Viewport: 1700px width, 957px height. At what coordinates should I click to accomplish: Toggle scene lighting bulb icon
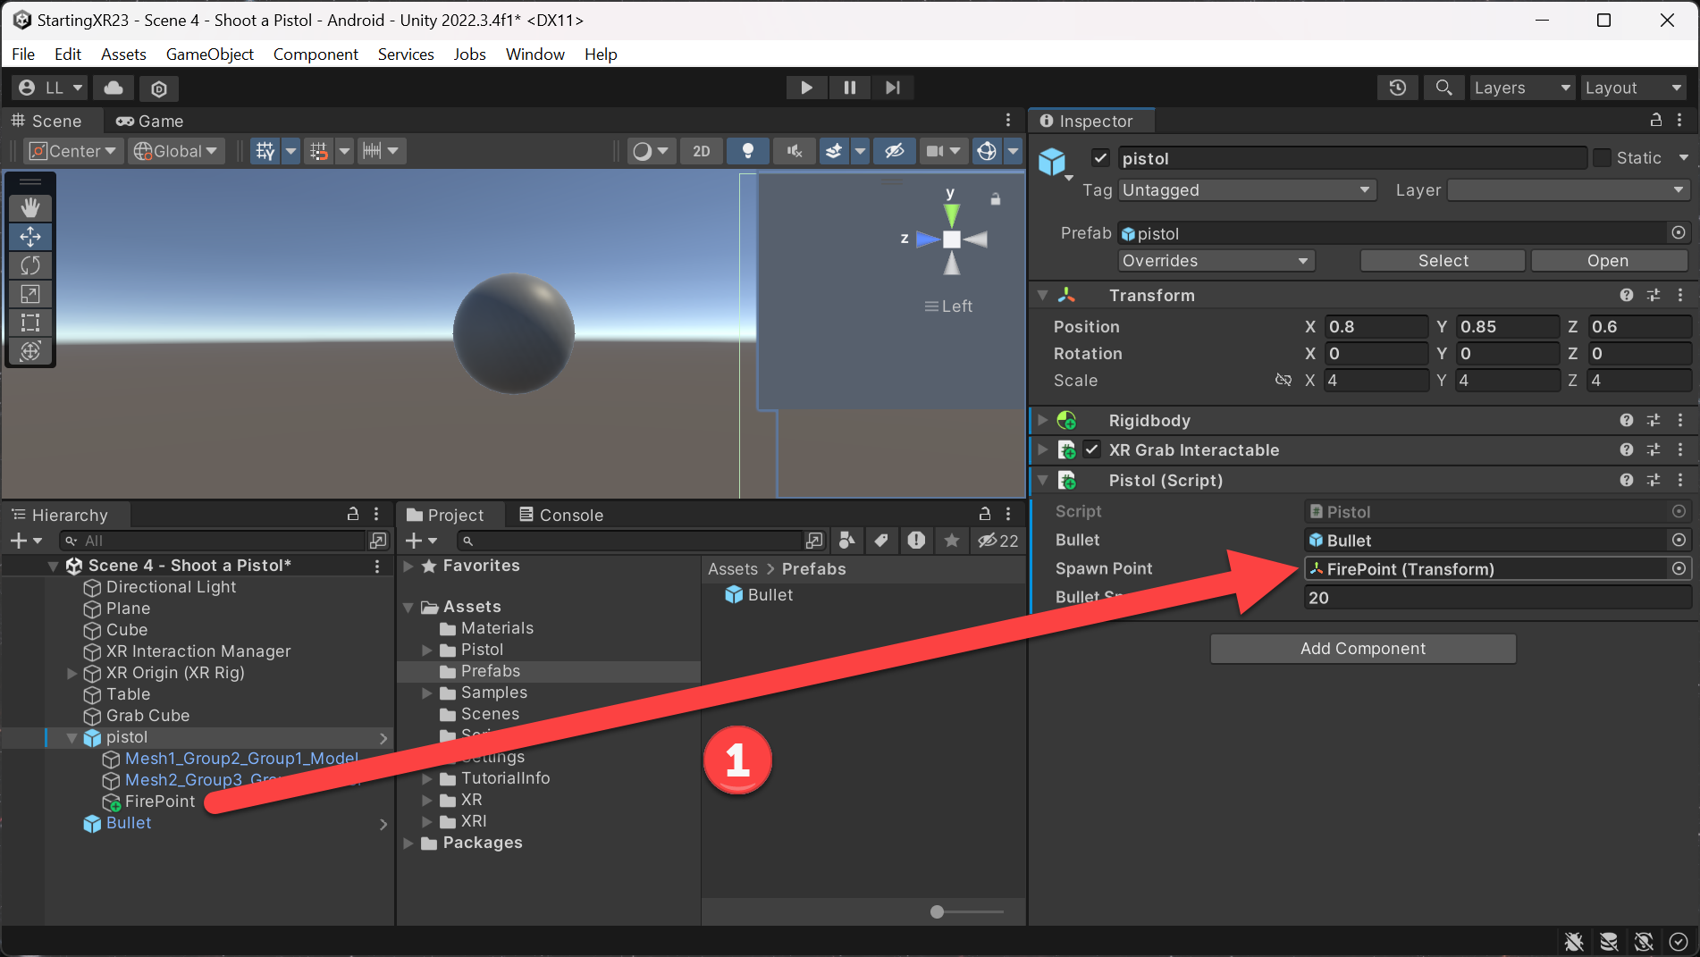(x=748, y=151)
